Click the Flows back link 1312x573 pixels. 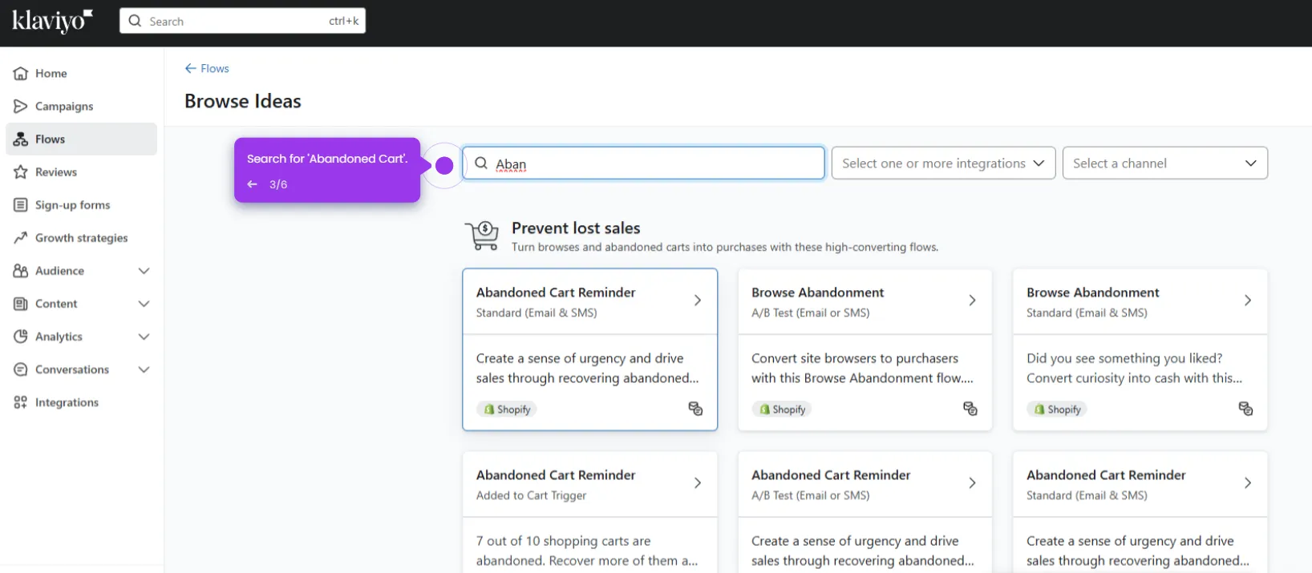(207, 69)
